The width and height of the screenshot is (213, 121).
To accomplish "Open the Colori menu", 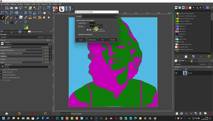I will click(38, 4).
